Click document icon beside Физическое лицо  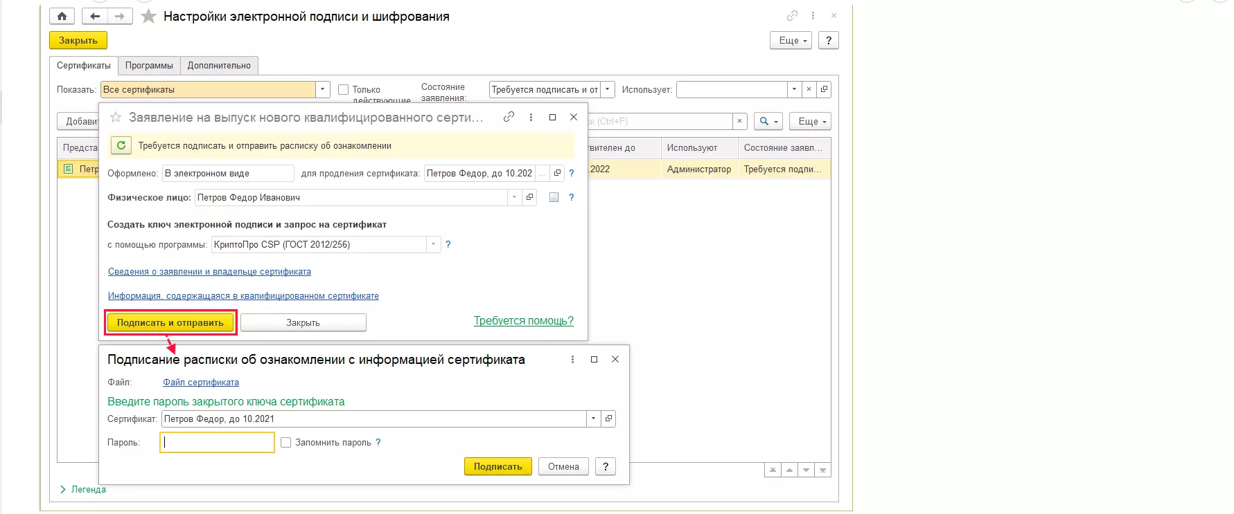pyautogui.click(x=554, y=197)
